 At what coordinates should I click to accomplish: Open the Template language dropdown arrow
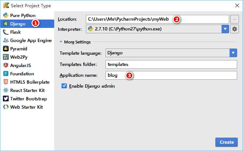(233, 53)
